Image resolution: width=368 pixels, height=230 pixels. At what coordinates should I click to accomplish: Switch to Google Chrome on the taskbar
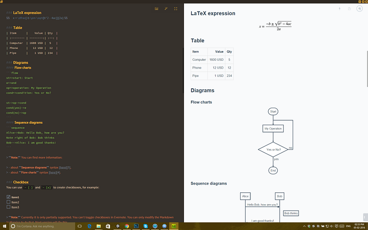127,226
